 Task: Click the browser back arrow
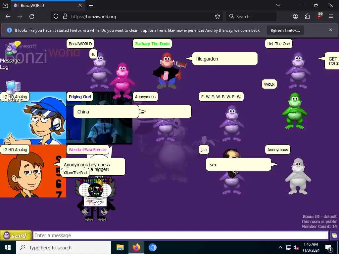pos(8,17)
